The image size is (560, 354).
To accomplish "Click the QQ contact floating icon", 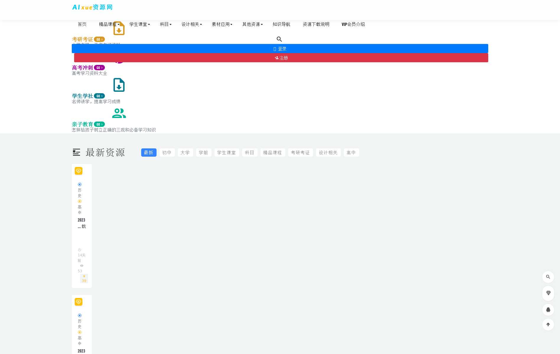I will pos(548,310).
